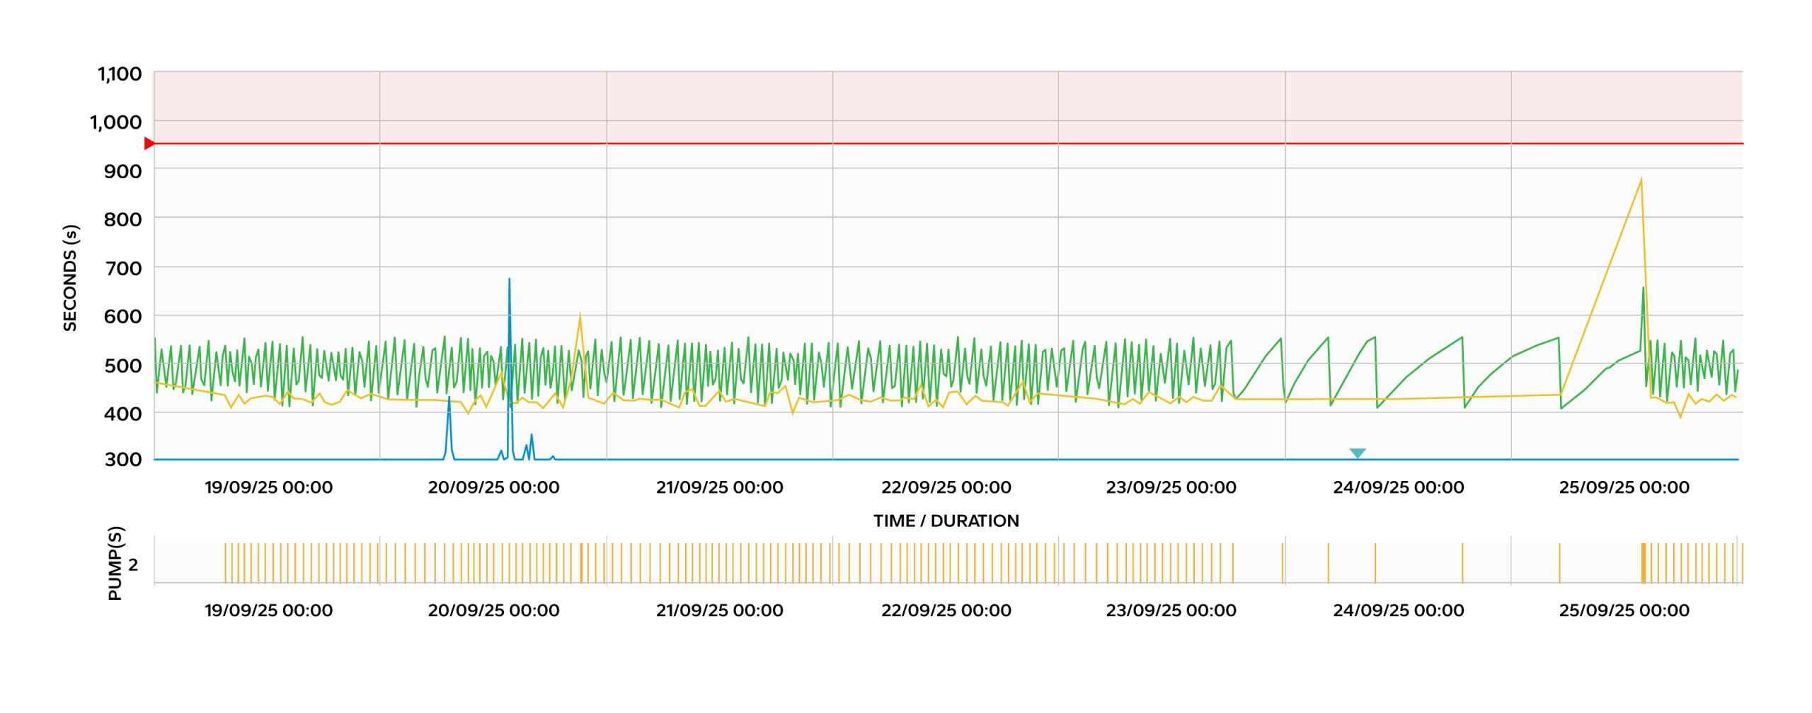The height and width of the screenshot is (713, 1812).
Task: Click 22/09/25 00:00 label under pump chart
Action: coord(946,610)
